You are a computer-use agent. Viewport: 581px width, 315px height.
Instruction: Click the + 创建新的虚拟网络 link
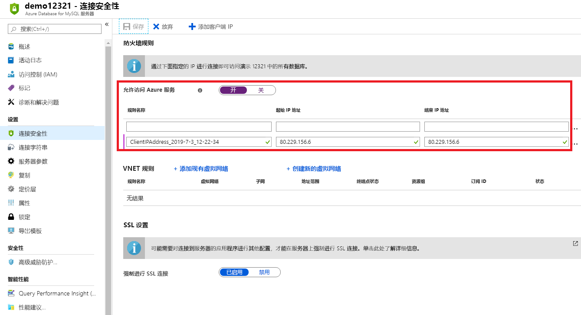coord(314,169)
